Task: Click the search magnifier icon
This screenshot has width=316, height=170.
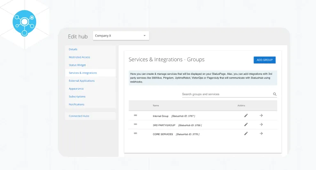Action: tap(275, 94)
